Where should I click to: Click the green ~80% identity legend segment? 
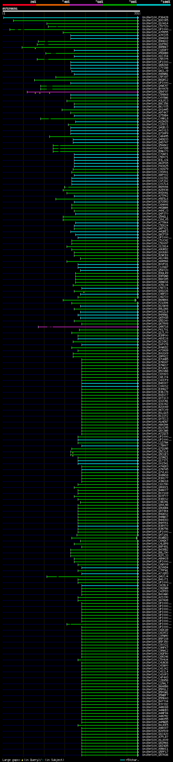(120, 5)
